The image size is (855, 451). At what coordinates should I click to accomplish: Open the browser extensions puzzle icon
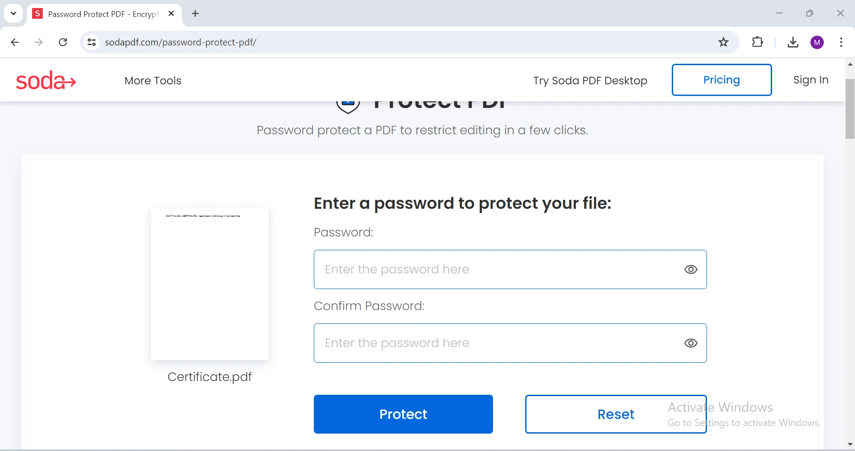[757, 42]
